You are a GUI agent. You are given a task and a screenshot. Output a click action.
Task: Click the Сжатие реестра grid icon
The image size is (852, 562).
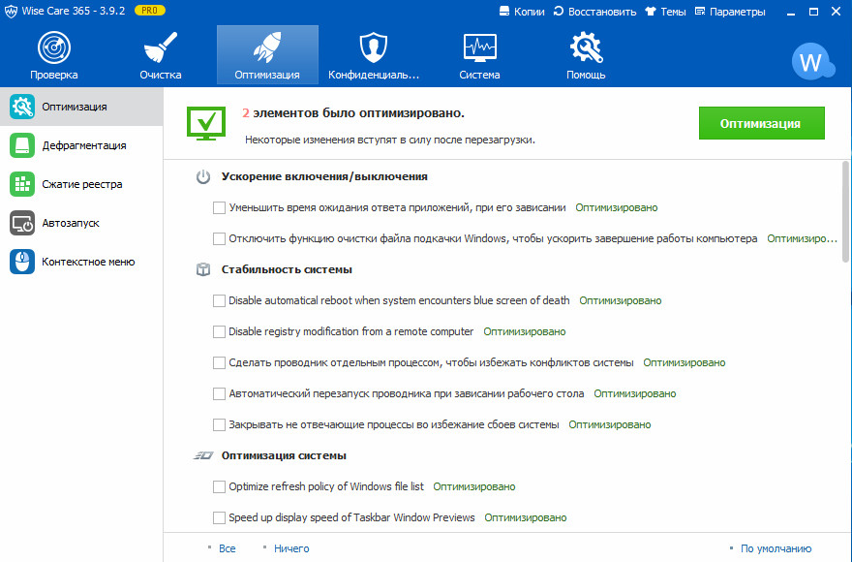pos(22,184)
